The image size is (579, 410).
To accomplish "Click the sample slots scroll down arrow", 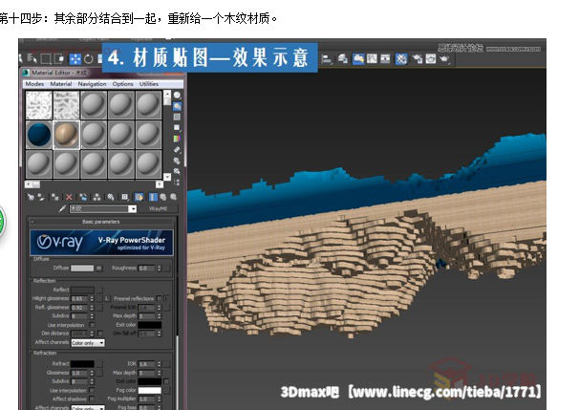I will (x=167, y=177).
